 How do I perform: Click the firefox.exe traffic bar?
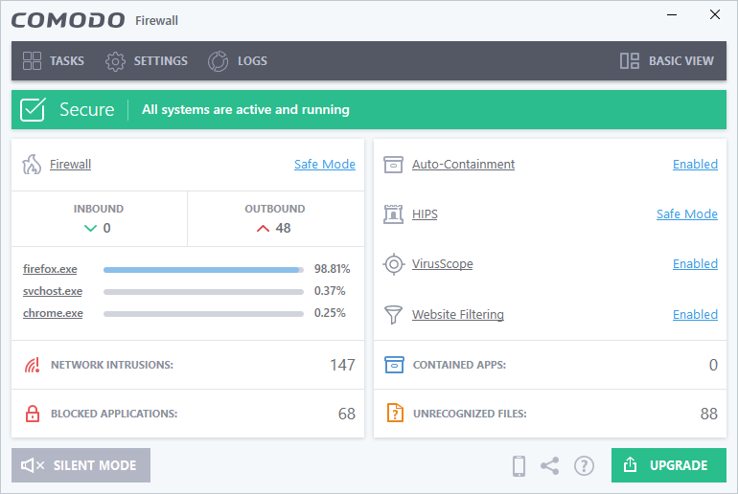[203, 270]
